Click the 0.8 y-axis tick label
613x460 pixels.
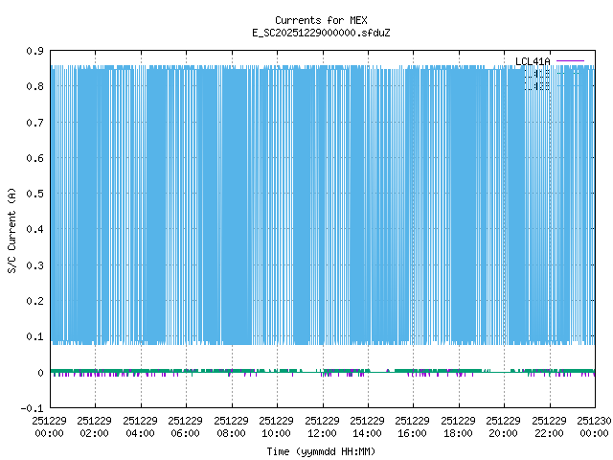pyautogui.click(x=34, y=86)
